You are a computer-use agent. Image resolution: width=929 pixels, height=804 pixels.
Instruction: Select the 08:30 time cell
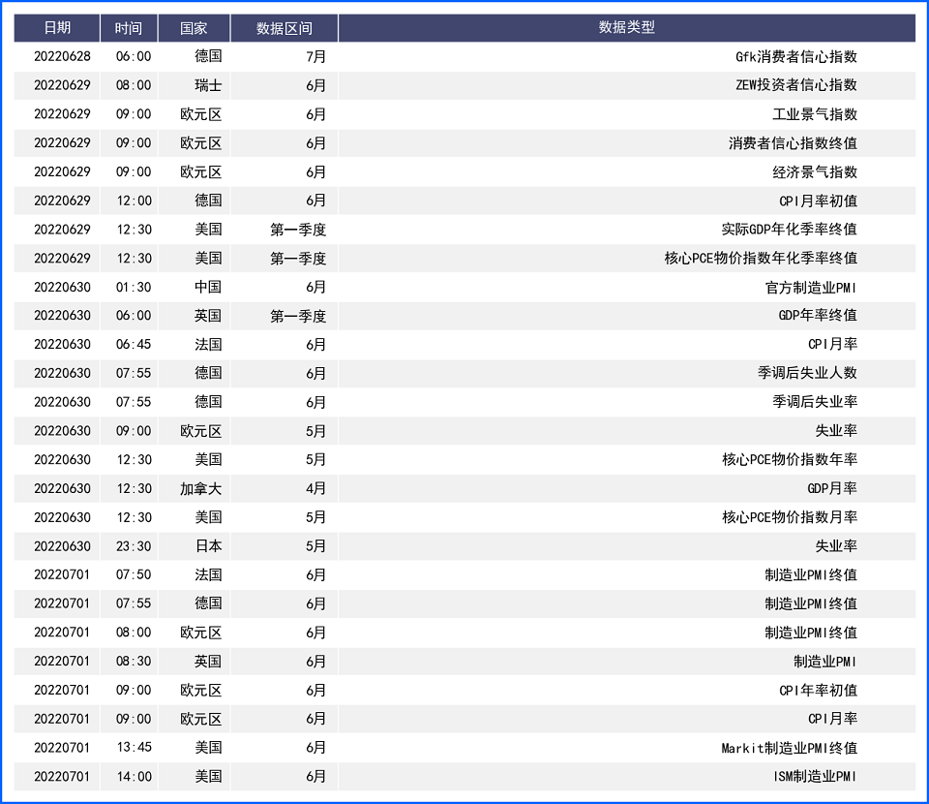134,661
